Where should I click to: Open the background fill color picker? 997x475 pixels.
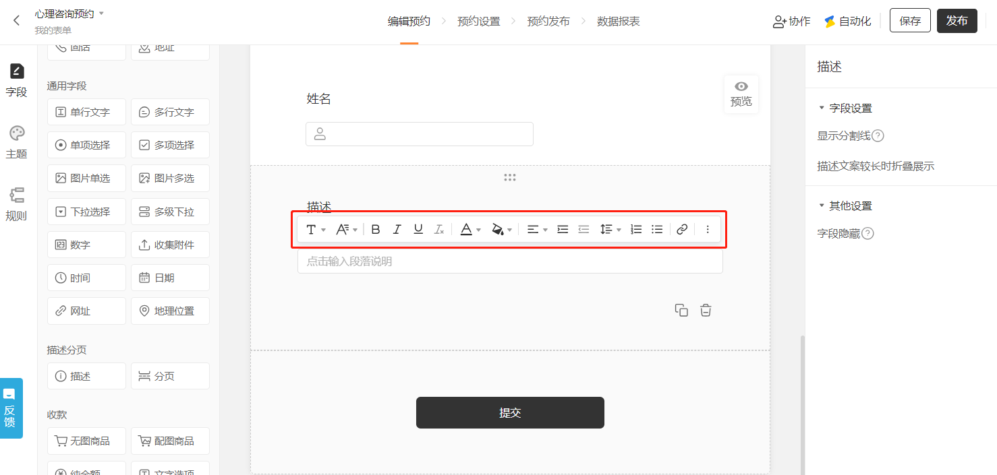(x=501, y=230)
